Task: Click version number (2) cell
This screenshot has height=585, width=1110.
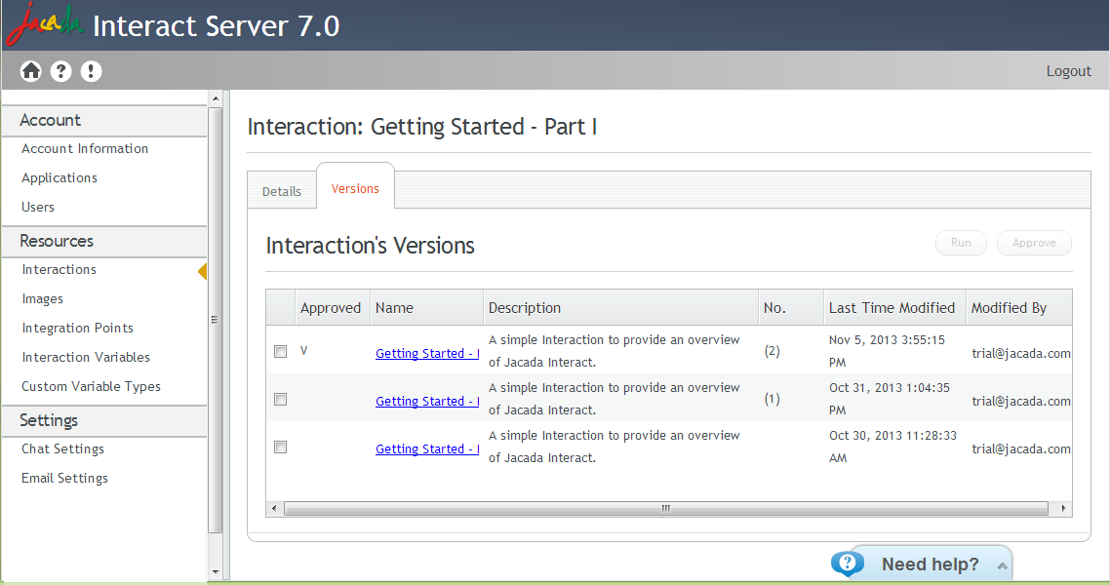Action: (772, 351)
